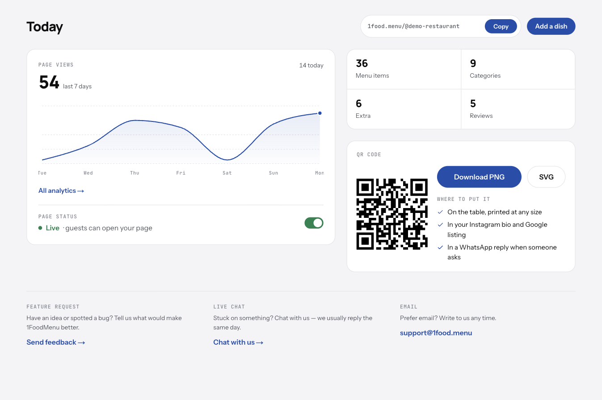Click the "14 today" text
The image size is (602, 400).
pos(311,66)
